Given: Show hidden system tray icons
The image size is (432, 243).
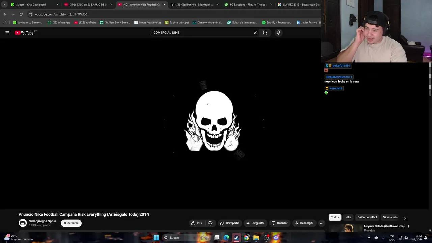Looking at the screenshot, I should tap(369, 238).
